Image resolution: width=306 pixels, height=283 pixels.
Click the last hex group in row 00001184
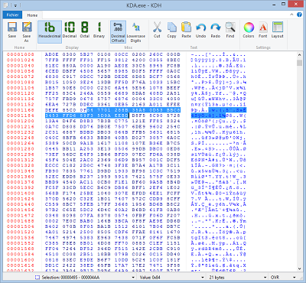tap(174, 115)
